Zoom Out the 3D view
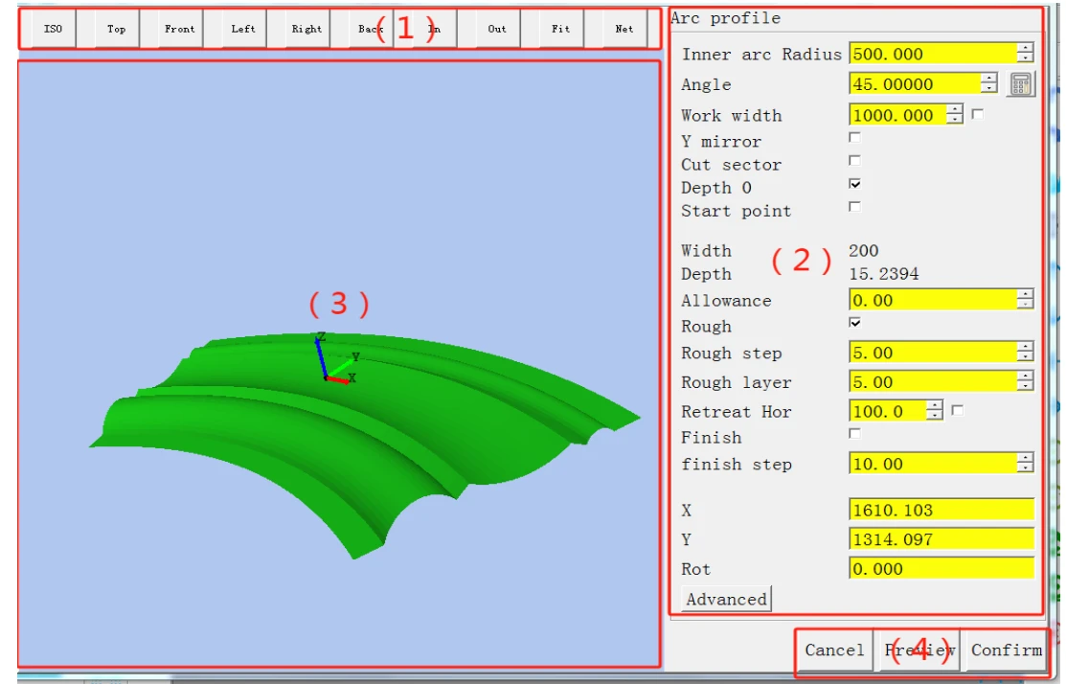This screenshot has height=684, width=1066. pos(498,29)
